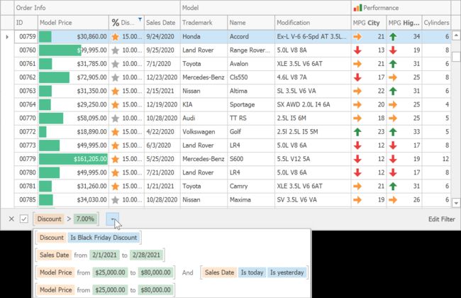Screen dimensions: 461x298
Task: Click the green MPG Highway arrow for Camry
Action: pyautogui.click(x=393, y=186)
